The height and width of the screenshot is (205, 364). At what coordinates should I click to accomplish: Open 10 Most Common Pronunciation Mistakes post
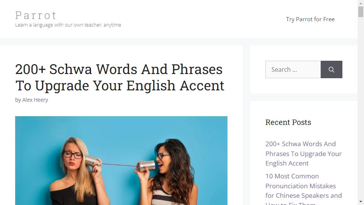tap(303, 189)
